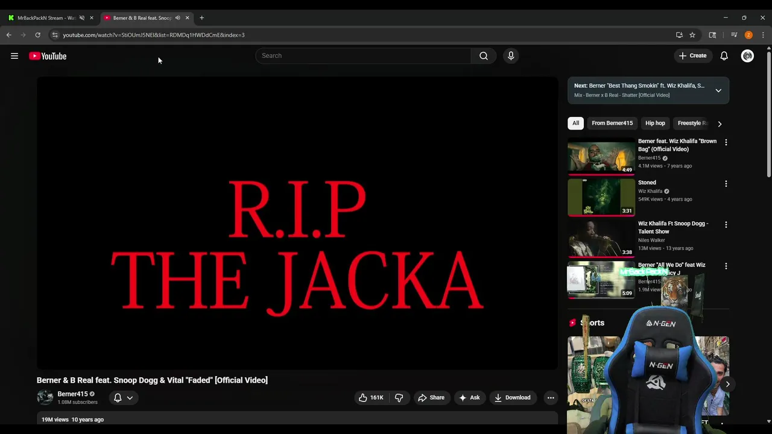Image resolution: width=772 pixels, height=434 pixels.
Task: Open Berner415 channel avatar
Action: pos(45,397)
